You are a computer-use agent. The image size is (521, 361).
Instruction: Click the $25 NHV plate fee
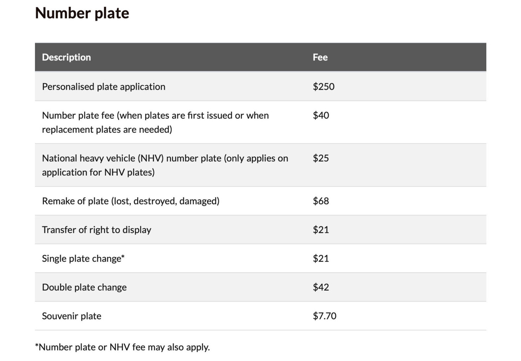coord(321,158)
